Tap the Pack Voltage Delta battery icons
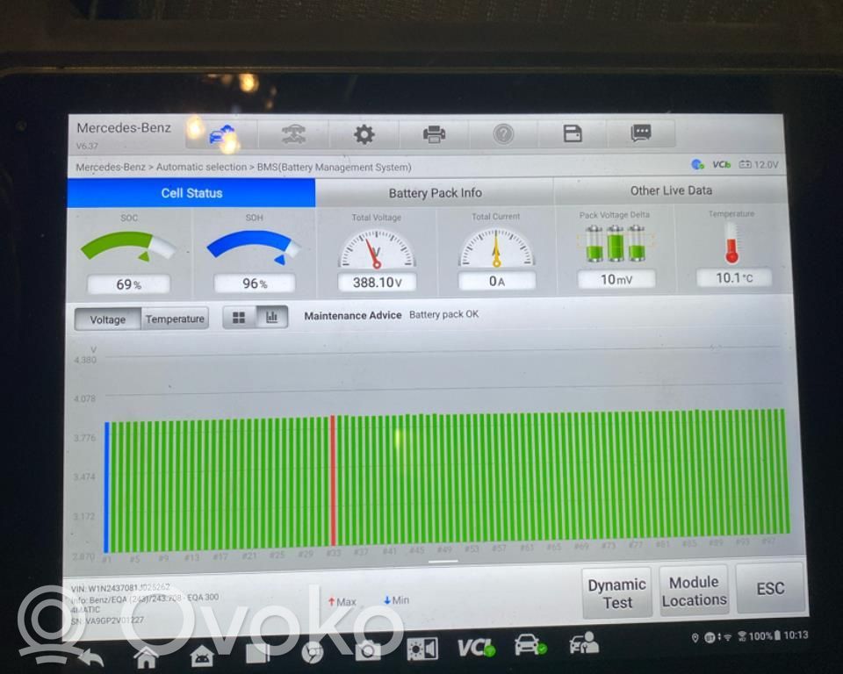Screen dimensions: 843x674 pyautogui.click(x=615, y=244)
